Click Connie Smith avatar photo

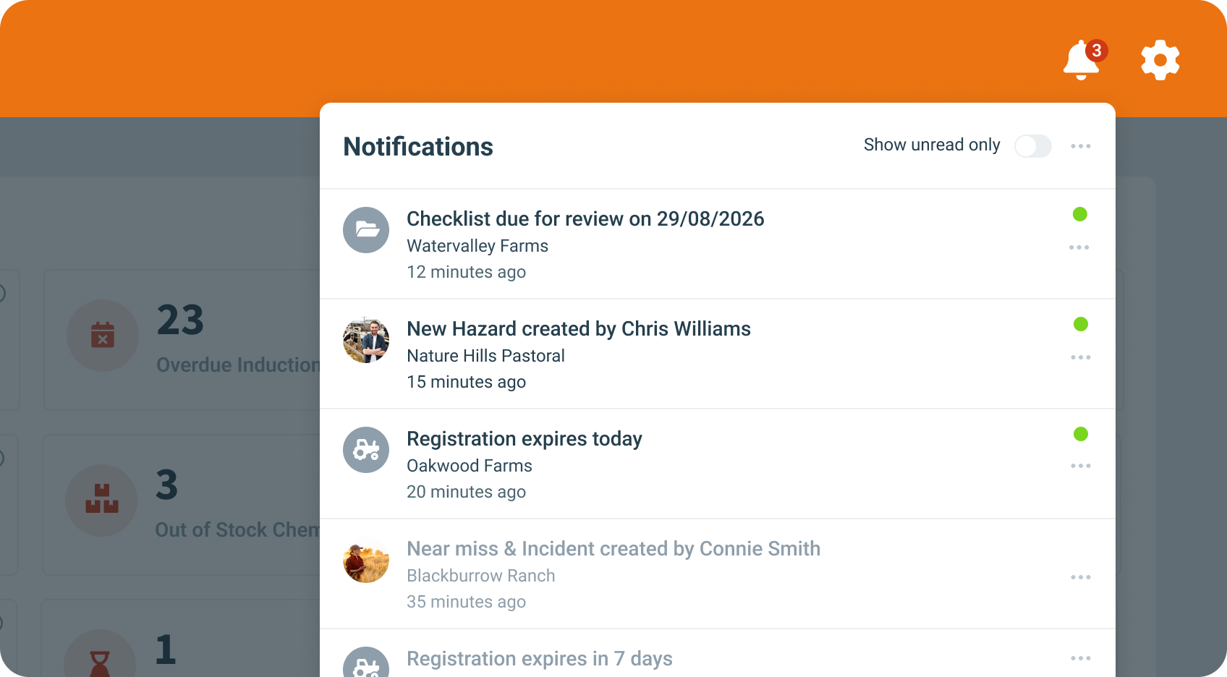click(366, 560)
